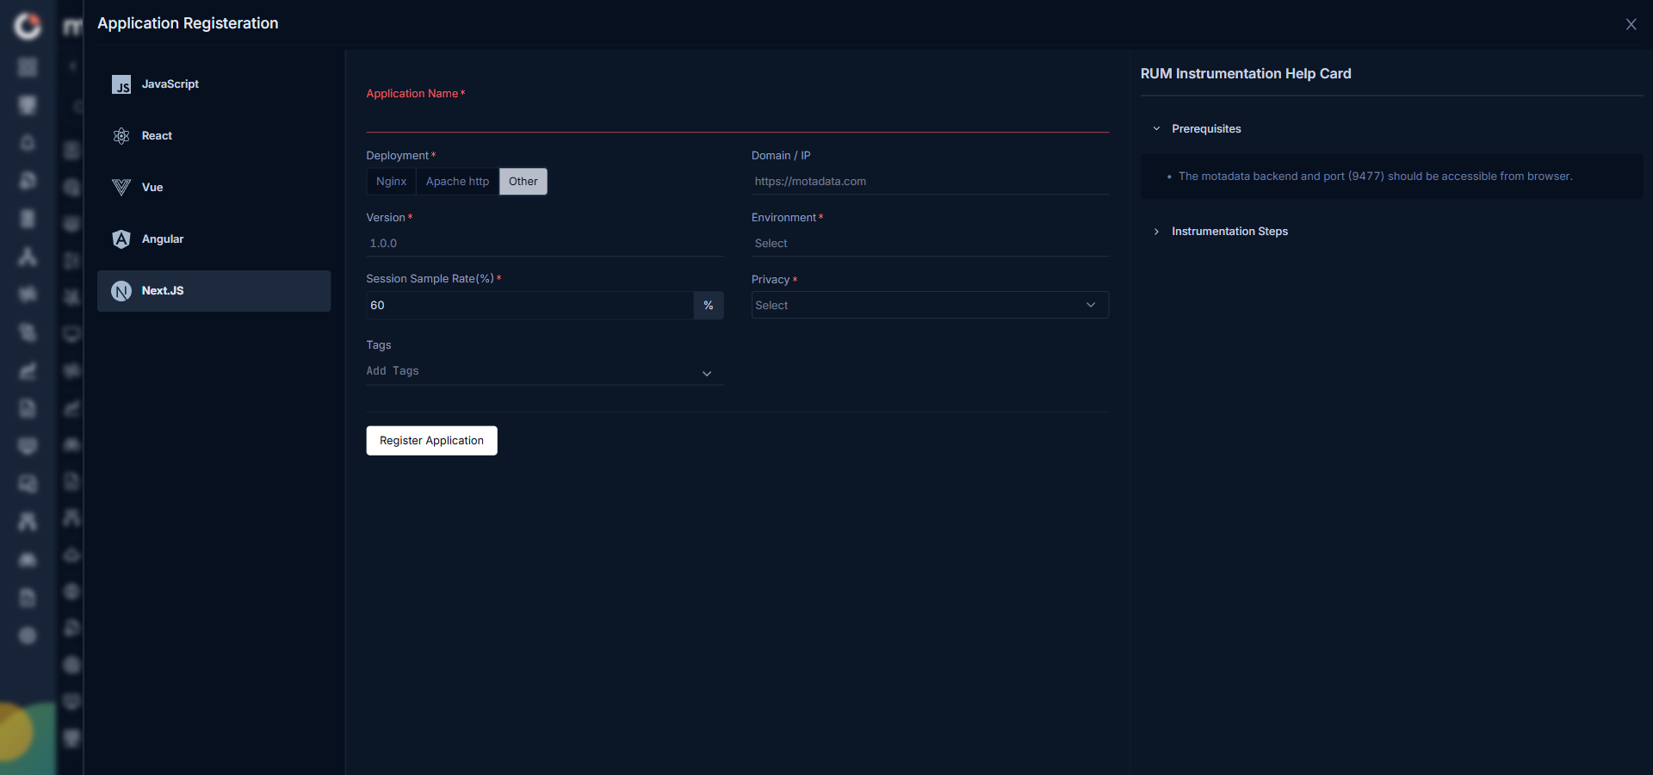Open the JavaScript tab label
Image resolution: width=1653 pixels, height=775 pixels.
tap(170, 84)
